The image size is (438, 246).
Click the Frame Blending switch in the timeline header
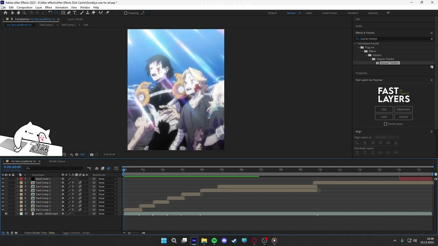point(102,168)
